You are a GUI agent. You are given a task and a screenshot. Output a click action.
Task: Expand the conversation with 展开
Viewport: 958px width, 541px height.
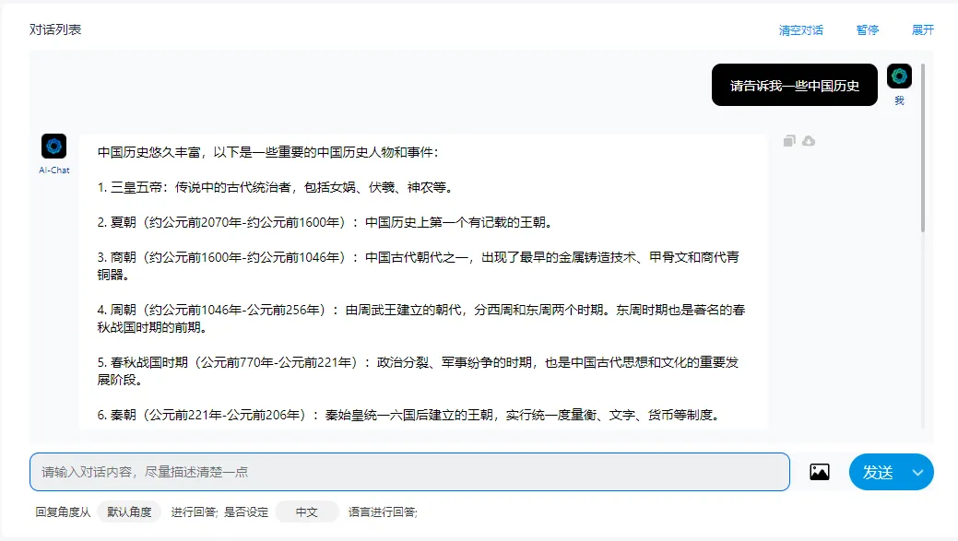tap(923, 29)
